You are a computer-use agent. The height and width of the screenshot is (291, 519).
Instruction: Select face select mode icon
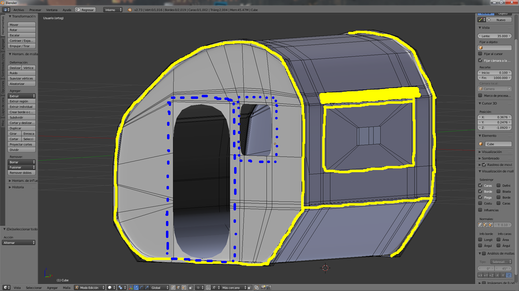[184, 287]
